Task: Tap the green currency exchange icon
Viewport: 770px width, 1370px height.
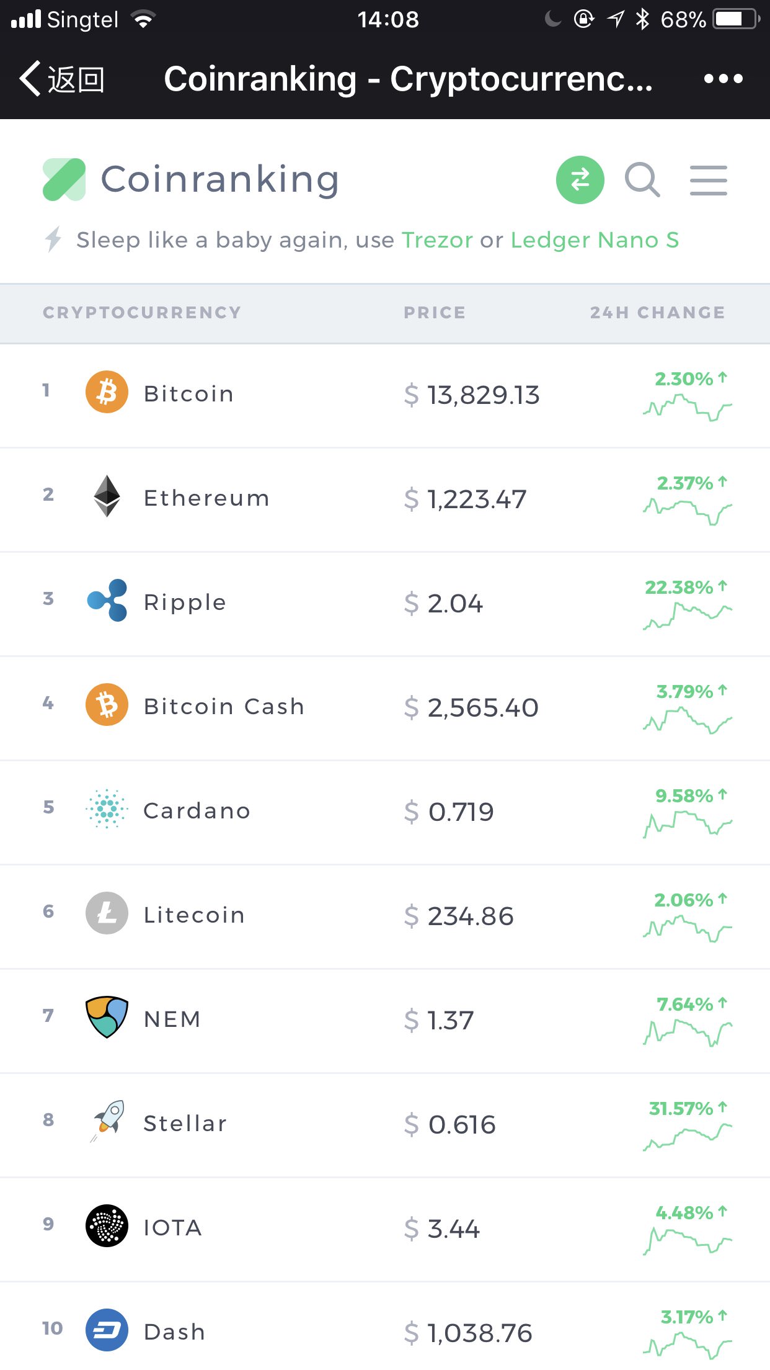Action: 580,180
